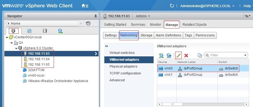Click the vmk0 adapter device icon
The width and height of the screenshot is (253, 107).
(161, 68)
